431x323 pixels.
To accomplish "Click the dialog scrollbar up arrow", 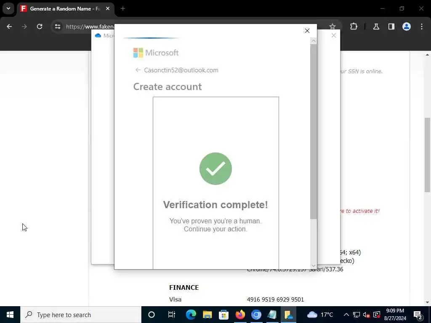I will (313, 41).
